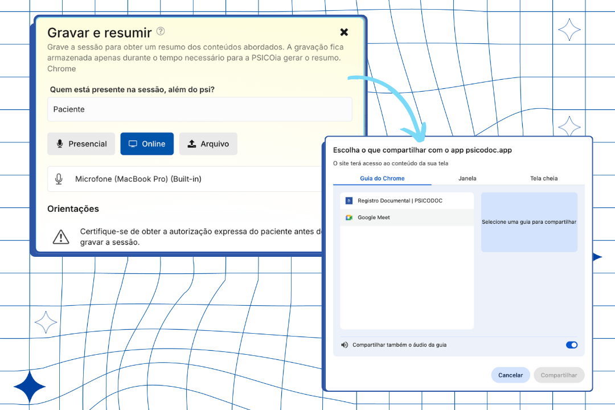The height and width of the screenshot is (410, 615).
Task: Click the microphone icon beside Microfone (MacBook Pro)
Action: pyautogui.click(x=59, y=179)
